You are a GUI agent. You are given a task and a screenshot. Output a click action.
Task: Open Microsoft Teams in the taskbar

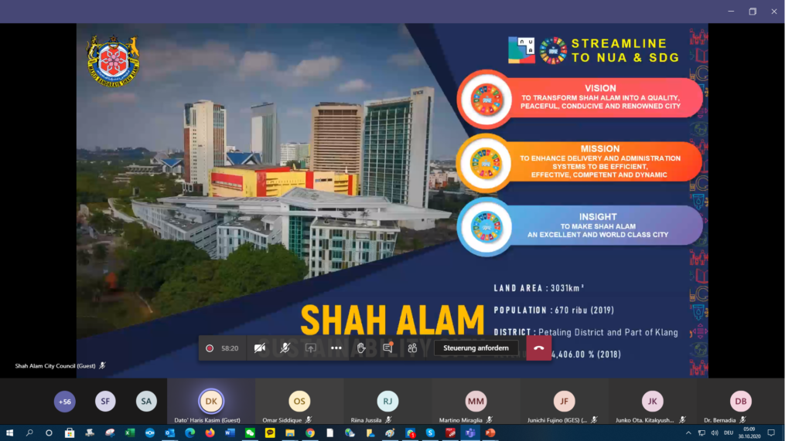(470, 433)
